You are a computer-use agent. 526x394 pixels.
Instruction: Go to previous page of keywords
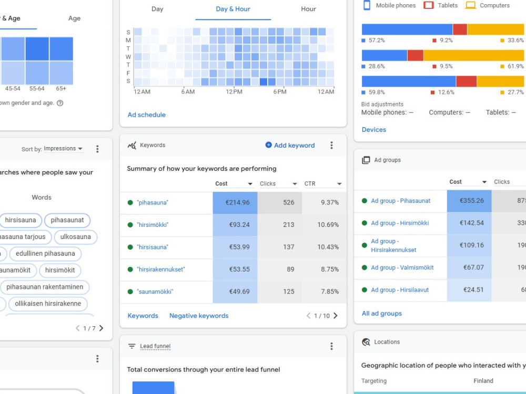(x=308, y=316)
